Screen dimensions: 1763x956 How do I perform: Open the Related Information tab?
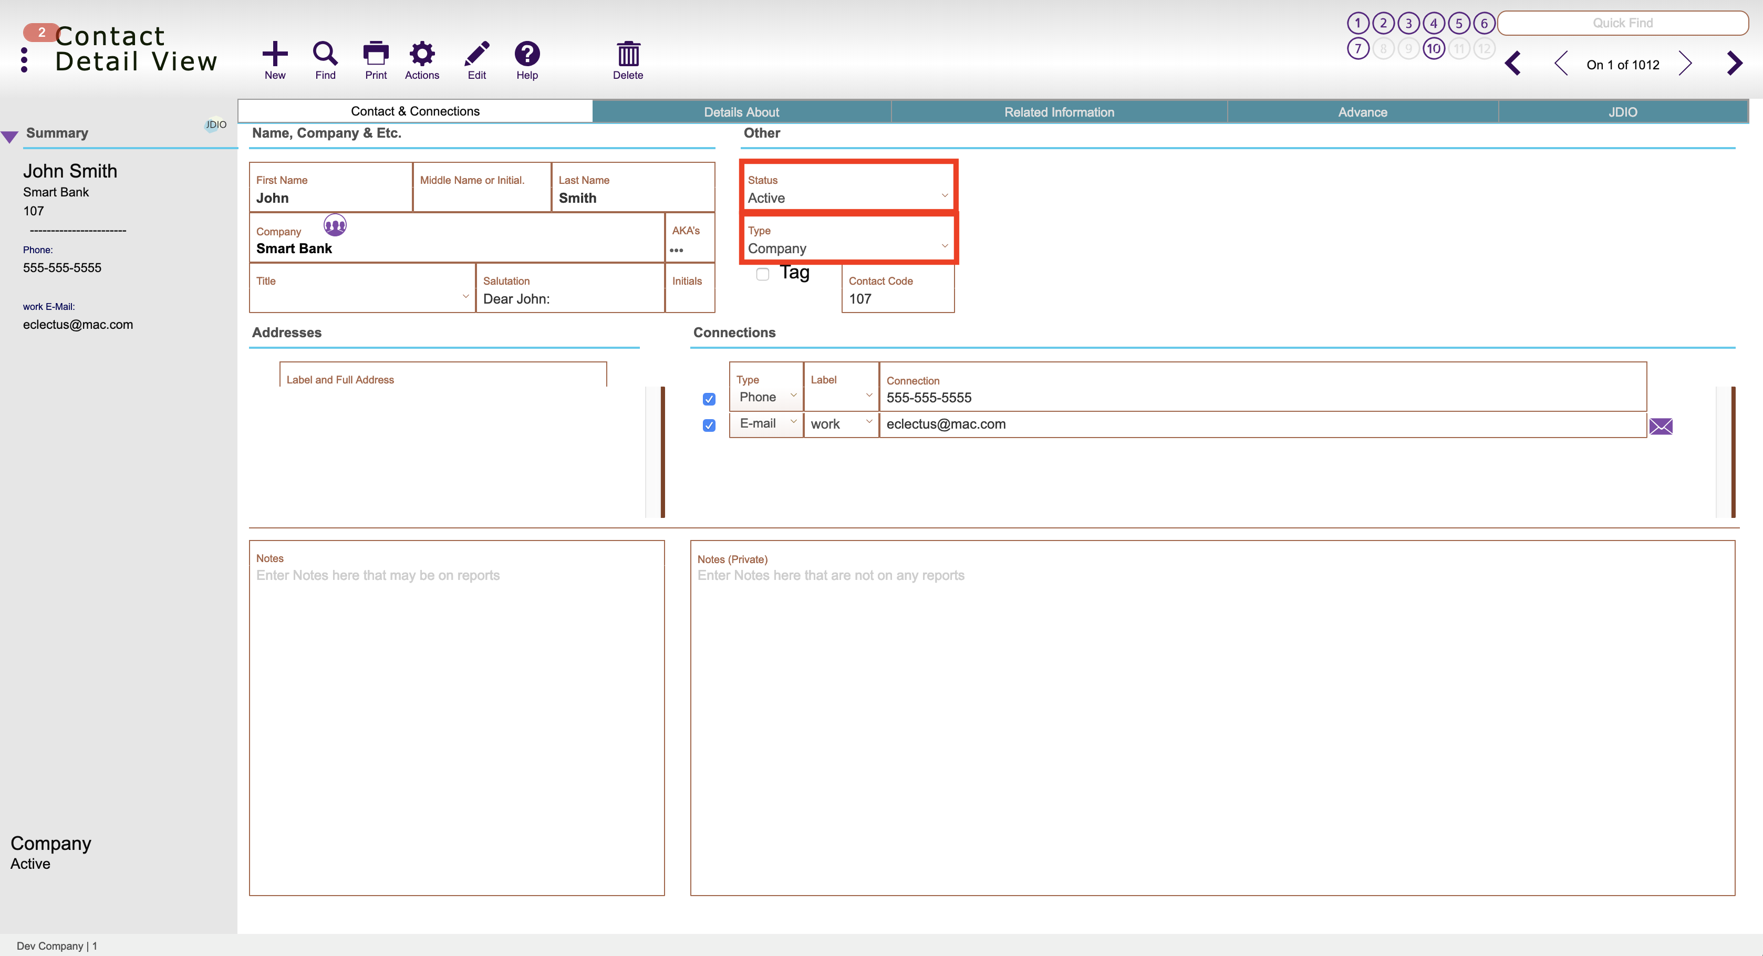pos(1059,112)
